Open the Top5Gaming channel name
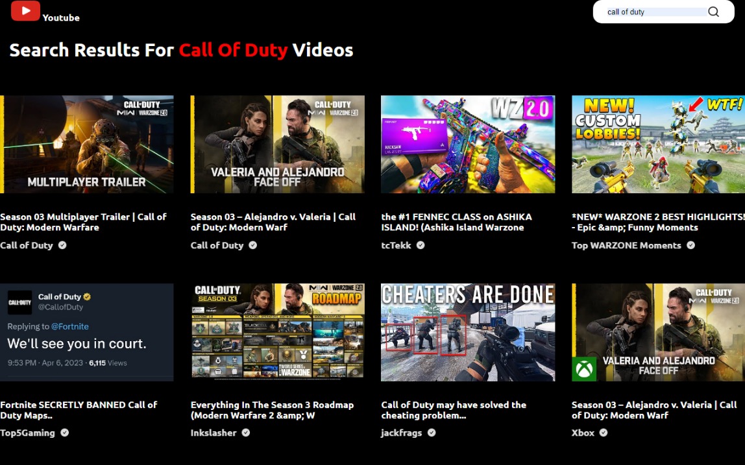 (27, 433)
